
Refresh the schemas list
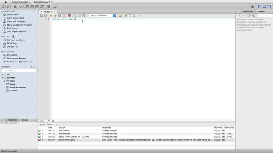pyautogui.click(x=32, y=67)
